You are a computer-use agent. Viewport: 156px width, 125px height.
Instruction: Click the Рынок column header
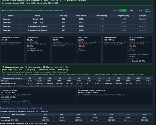click(11, 16)
